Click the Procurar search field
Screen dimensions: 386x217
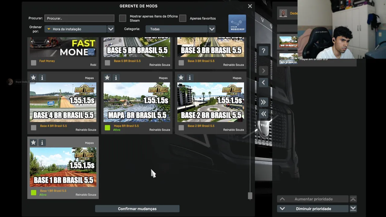pyautogui.click(x=79, y=18)
